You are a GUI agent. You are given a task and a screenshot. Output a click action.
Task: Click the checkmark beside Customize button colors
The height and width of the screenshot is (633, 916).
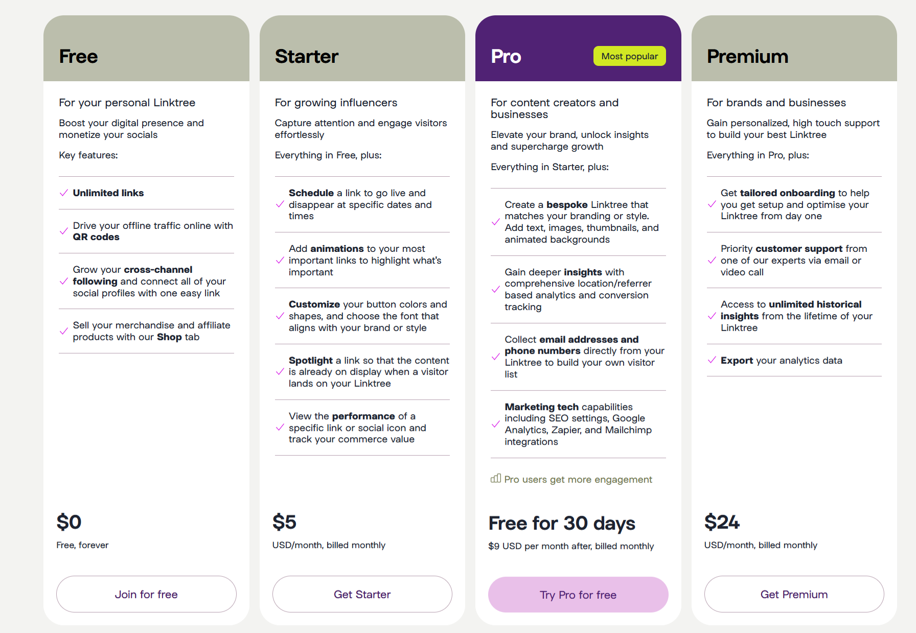[x=280, y=316]
